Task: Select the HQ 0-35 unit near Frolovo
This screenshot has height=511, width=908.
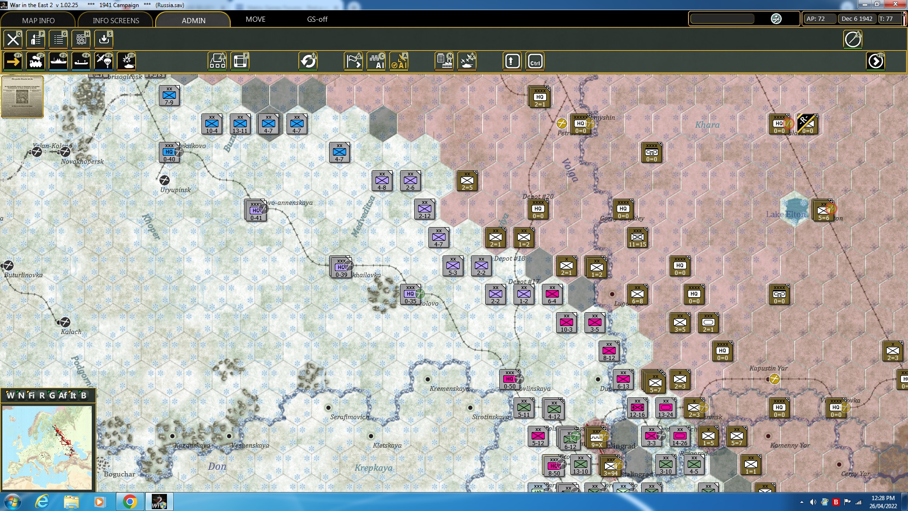Action: tap(410, 294)
